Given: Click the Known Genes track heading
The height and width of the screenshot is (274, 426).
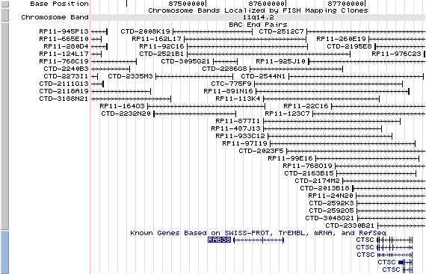Looking at the screenshot, I should click(258, 233).
